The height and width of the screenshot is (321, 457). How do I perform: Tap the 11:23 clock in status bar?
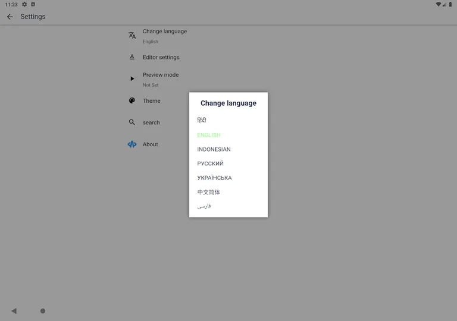tap(11, 4)
